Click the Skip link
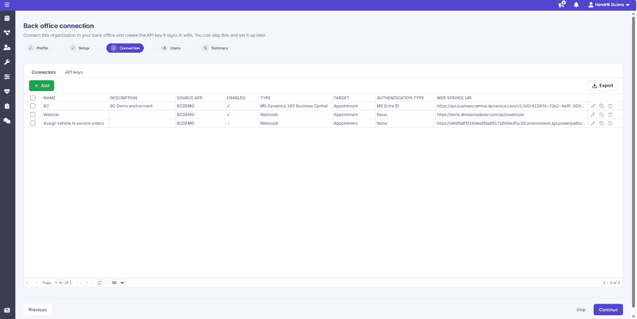Image resolution: width=637 pixels, height=319 pixels. pyautogui.click(x=581, y=309)
